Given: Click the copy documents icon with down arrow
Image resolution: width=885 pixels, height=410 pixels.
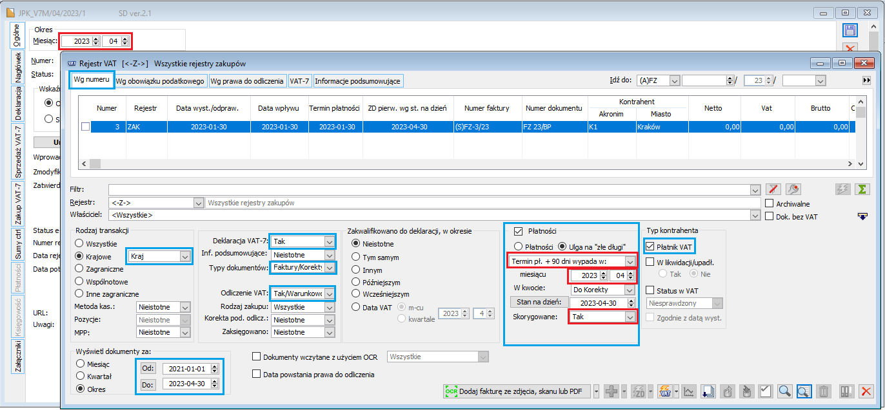Looking at the screenshot, I should tap(708, 391).
